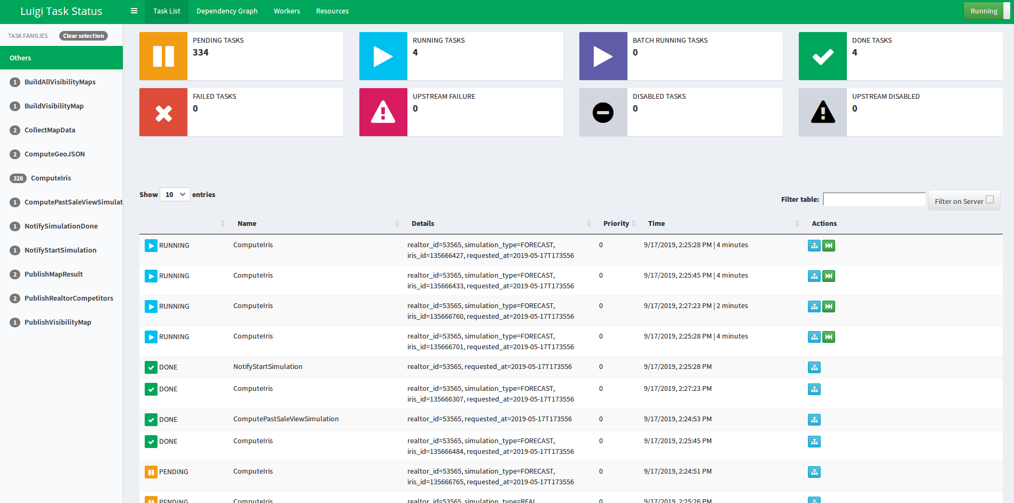Screen dimensions: 1014x503
Task: Open the Workers tab
Action: coord(287,11)
